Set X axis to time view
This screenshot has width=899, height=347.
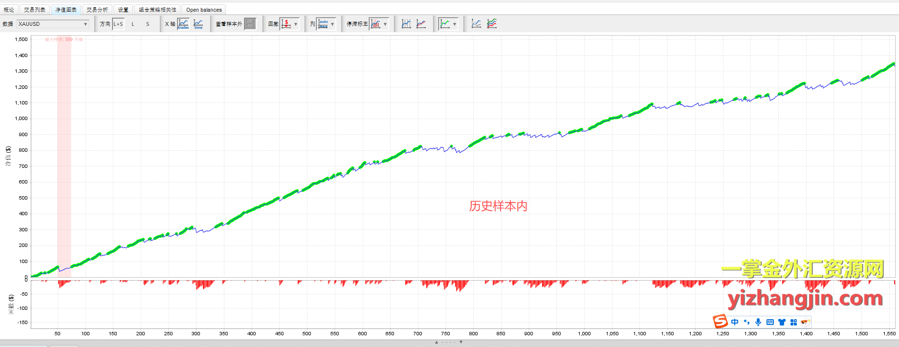point(198,24)
